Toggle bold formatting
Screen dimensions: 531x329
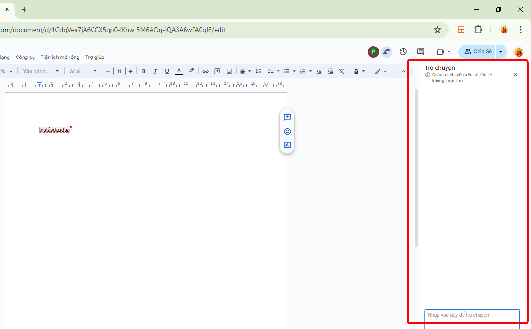point(143,71)
